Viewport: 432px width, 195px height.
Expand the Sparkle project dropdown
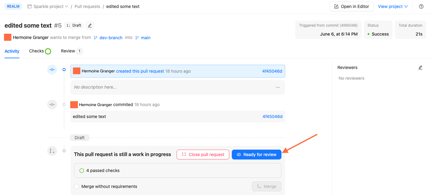(48, 6)
